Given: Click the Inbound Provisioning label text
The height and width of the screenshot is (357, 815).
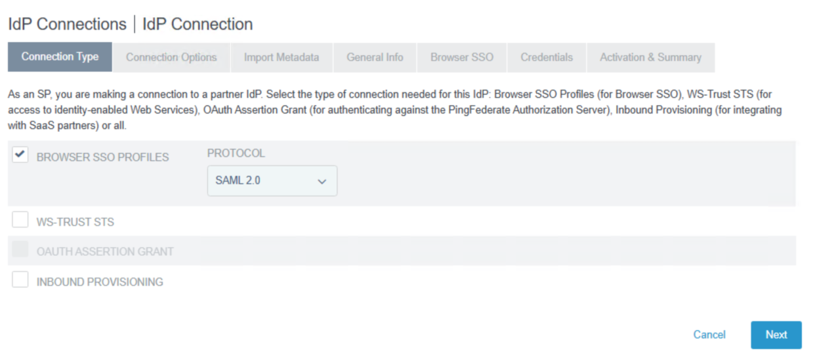Looking at the screenshot, I should pyautogui.click(x=100, y=282).
